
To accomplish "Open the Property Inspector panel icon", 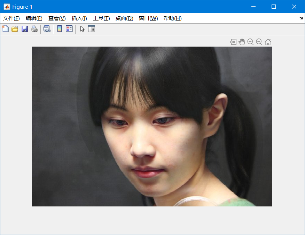I will click(x=91, y=29).
